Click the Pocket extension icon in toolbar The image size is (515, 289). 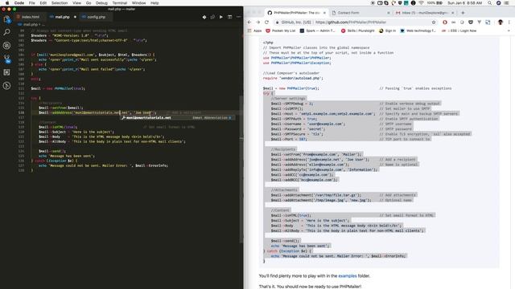471,22
